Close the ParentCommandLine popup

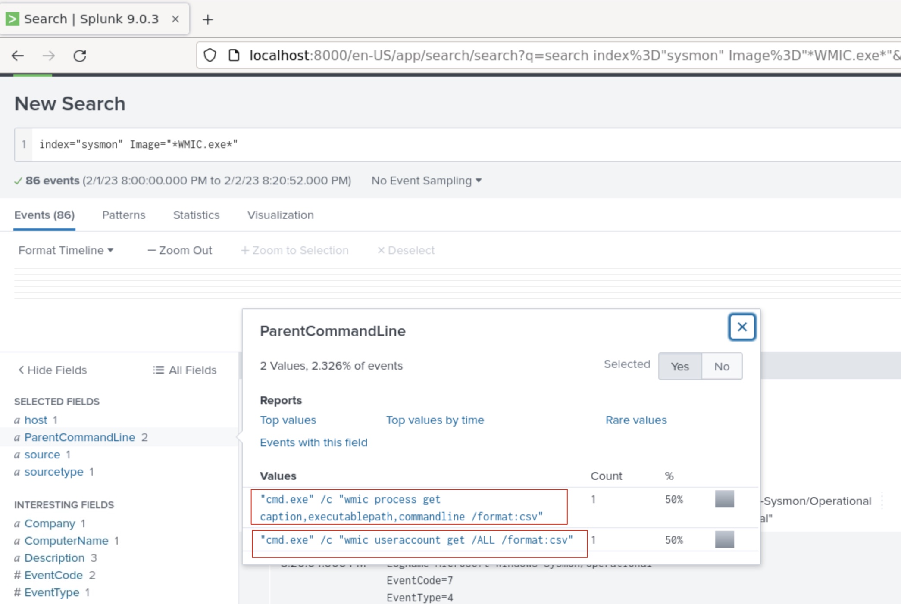click(742, 327)
